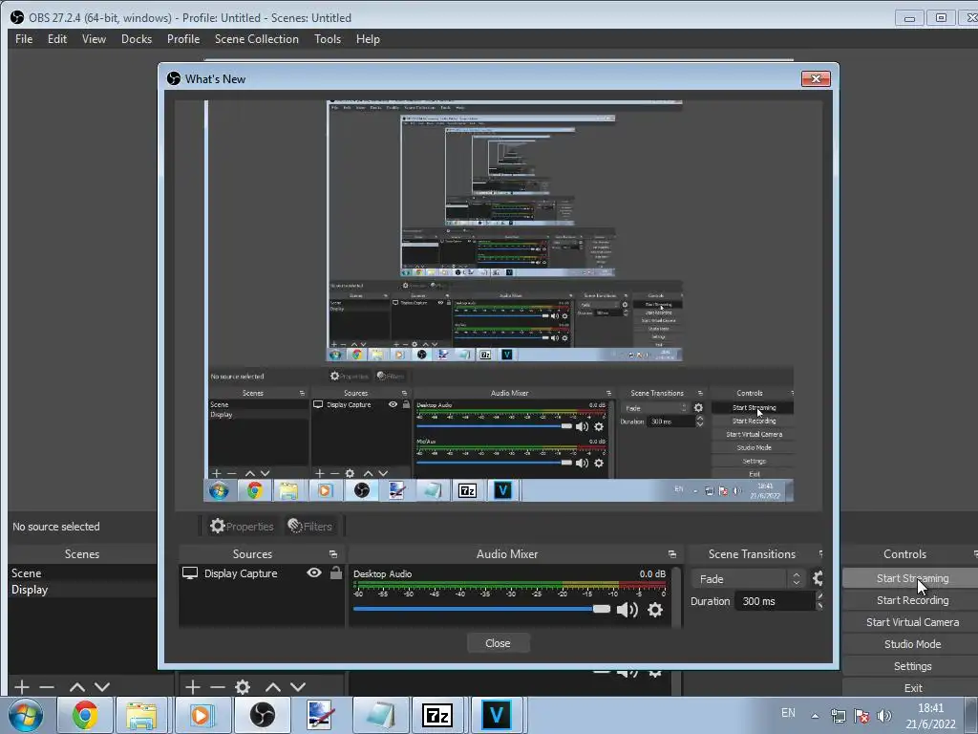Click Filters button above Audio Mixer
Image resolution: width=978 pixels, height=734 pixels.
point(310,527)
